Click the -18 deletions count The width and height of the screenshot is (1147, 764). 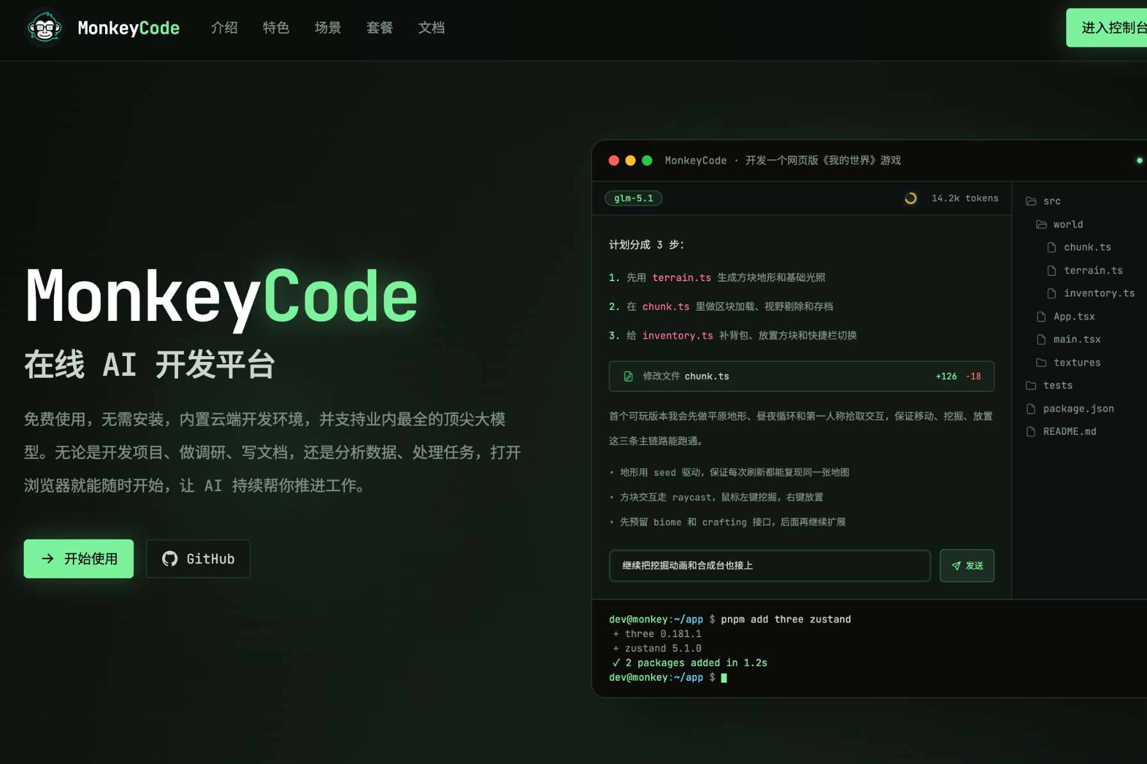click(973, 377)
